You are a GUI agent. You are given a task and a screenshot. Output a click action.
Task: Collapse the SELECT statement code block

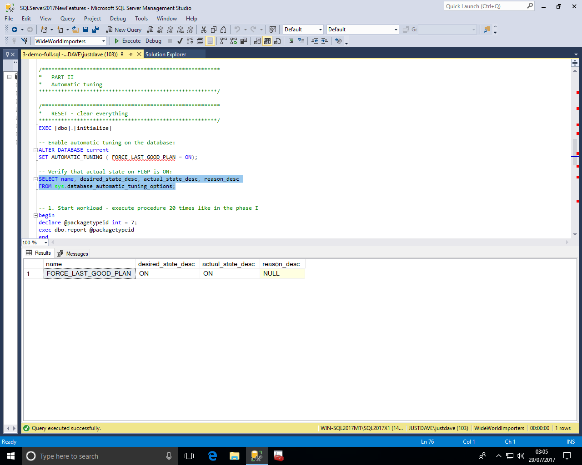(35, 179)
